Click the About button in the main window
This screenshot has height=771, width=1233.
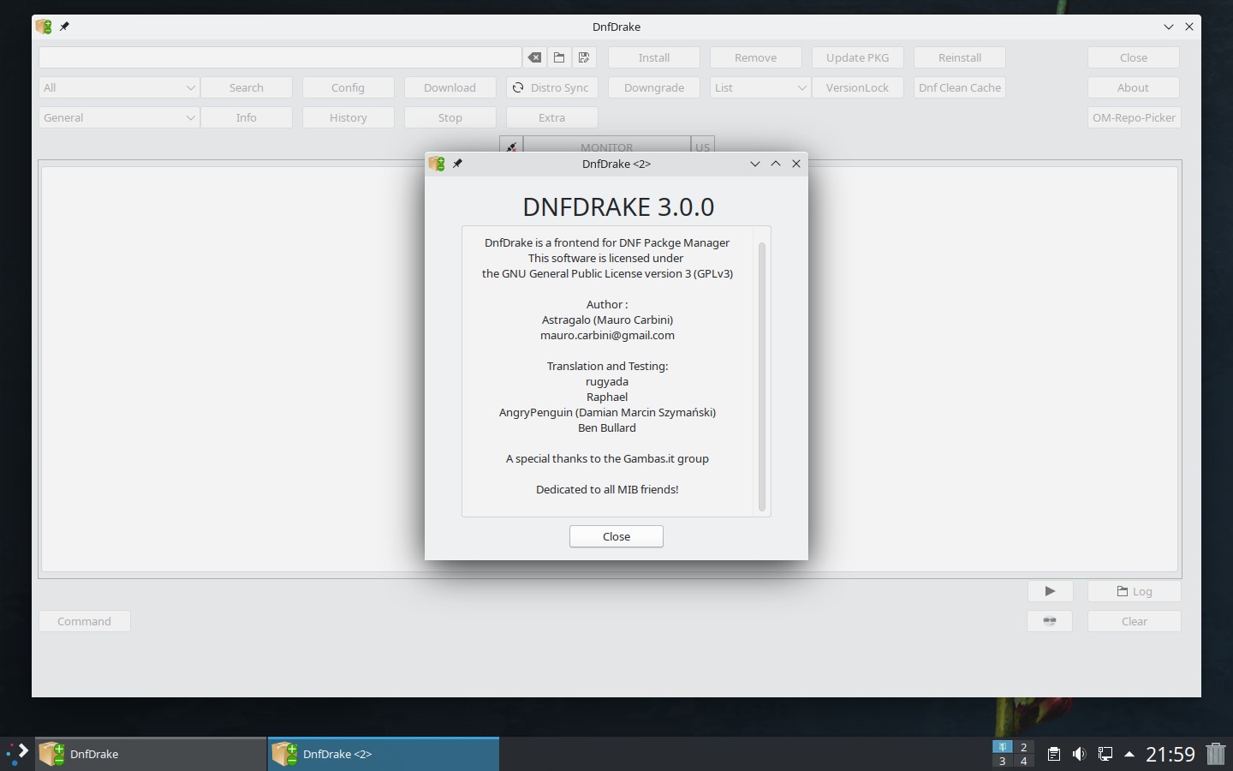(1134, 87)
